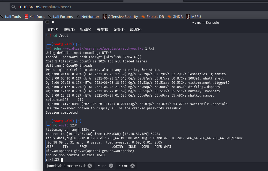
Task: Open the 文件(F) menu in Konsole
Action: click(x=53, y=29)
